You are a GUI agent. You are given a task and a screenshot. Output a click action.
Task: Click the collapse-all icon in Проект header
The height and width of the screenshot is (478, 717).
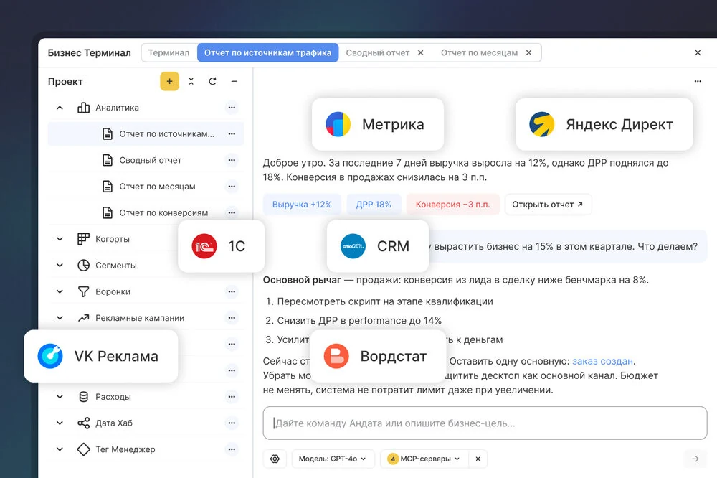click(191, 82)
